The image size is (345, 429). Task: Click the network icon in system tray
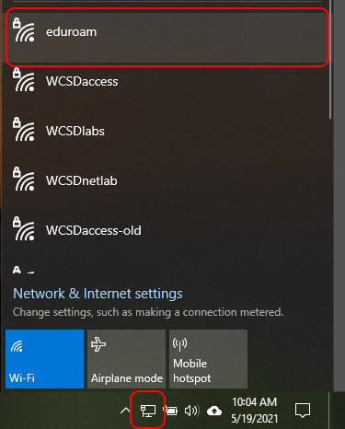tap(148, 411)
